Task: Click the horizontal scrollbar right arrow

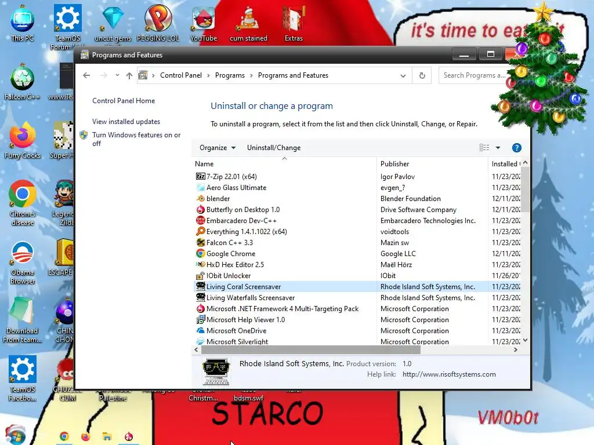Action: point(515,349)
